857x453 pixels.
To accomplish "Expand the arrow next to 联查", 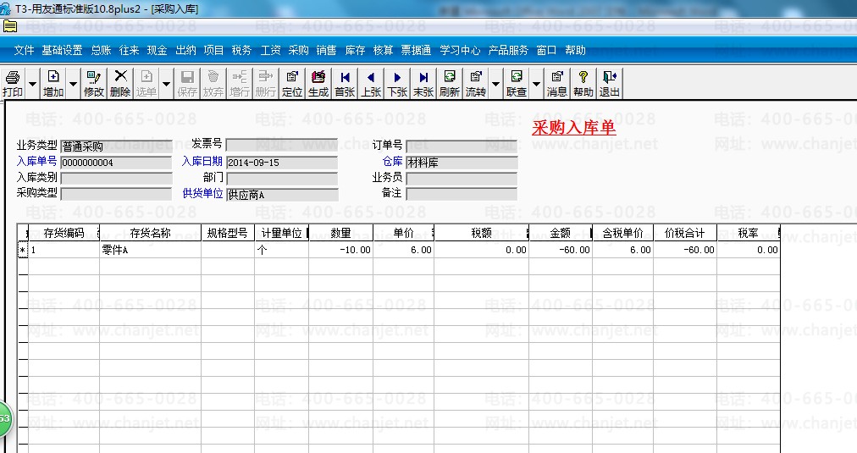I will (x=536, y=84).
